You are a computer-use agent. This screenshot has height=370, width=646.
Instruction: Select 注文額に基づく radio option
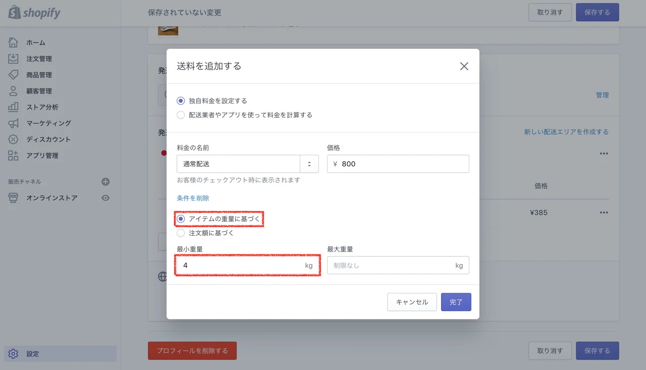pos(181,233)
